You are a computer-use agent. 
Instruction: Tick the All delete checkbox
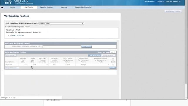click(x=113, y=60)
